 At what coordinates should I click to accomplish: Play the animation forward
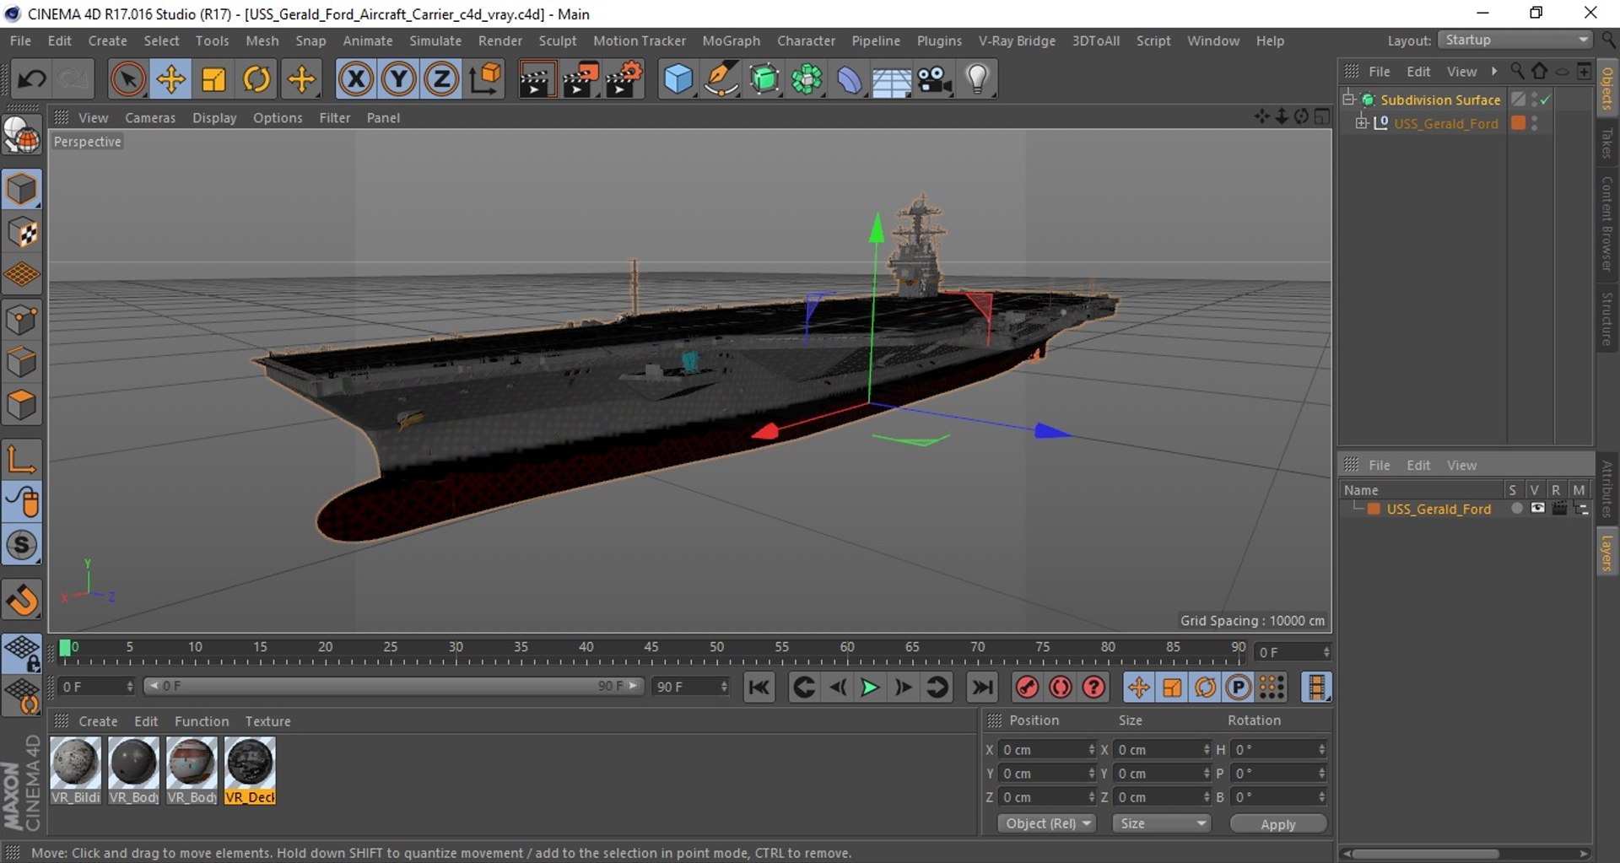(x=869, y=688)
